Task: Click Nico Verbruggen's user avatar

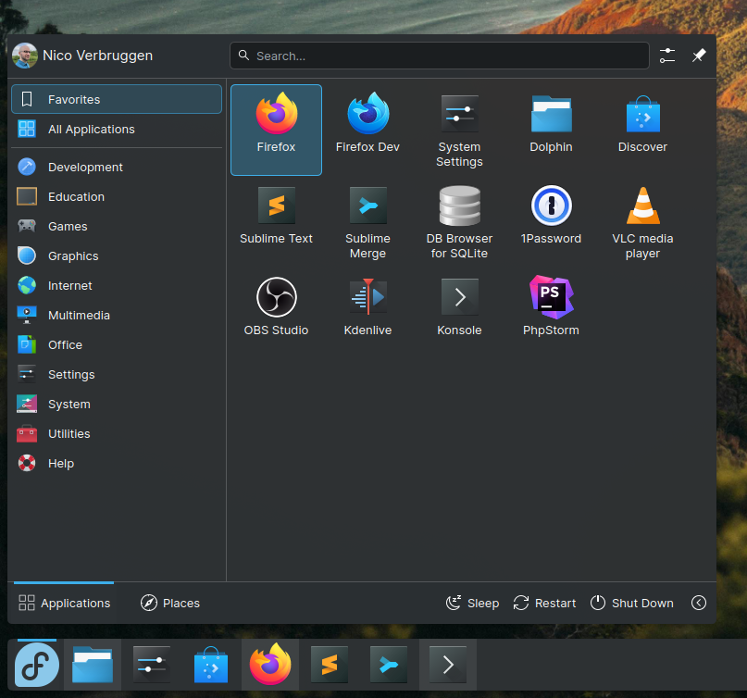Action: click(x=25, y=56)
